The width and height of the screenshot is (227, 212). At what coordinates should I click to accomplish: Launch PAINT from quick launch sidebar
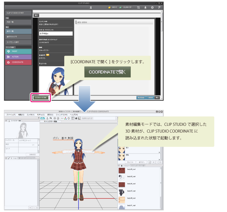[18, 51]
